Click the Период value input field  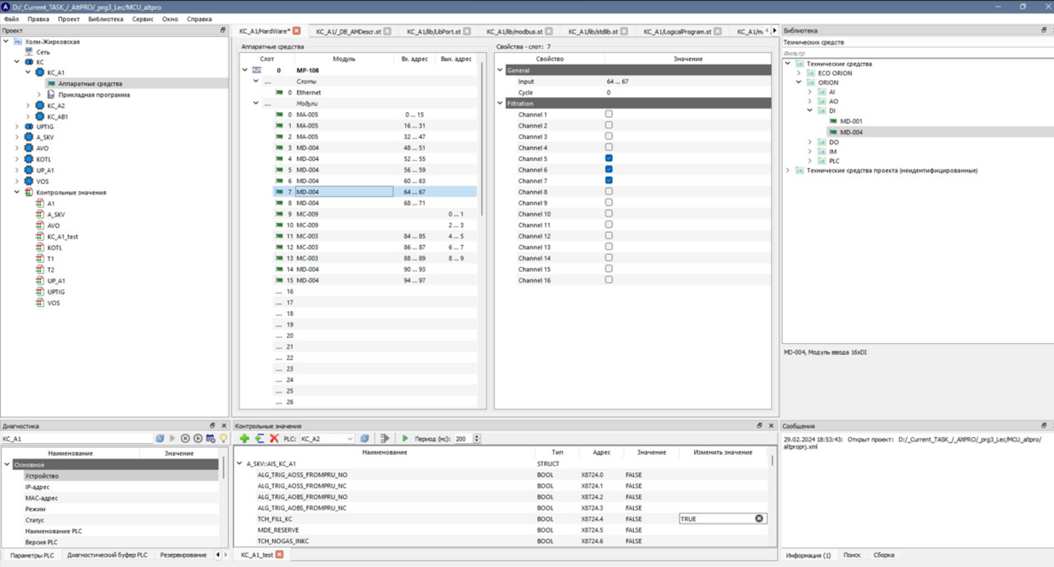click(x=463, y=439)
